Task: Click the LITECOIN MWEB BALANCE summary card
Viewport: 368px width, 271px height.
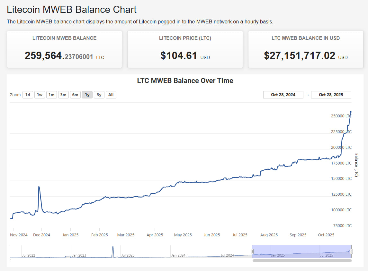Action: tap(64, 49)
